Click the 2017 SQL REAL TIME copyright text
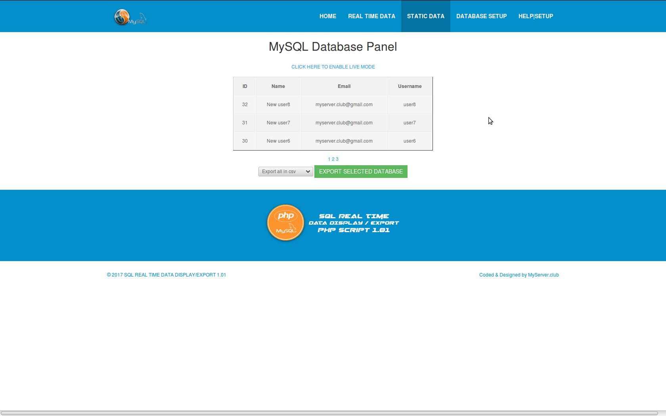This screenshot has width=666, height=416. 166,275
